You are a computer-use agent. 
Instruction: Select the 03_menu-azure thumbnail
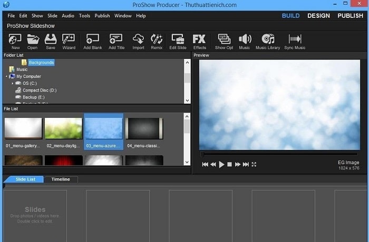(103, 133)
